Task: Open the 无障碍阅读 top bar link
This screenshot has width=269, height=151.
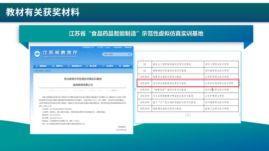Action: [x=128, y=47]
